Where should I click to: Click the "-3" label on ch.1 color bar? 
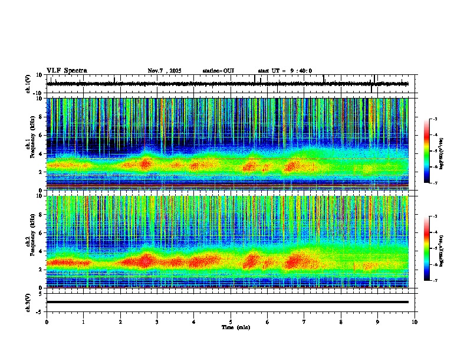coord(435,119)
